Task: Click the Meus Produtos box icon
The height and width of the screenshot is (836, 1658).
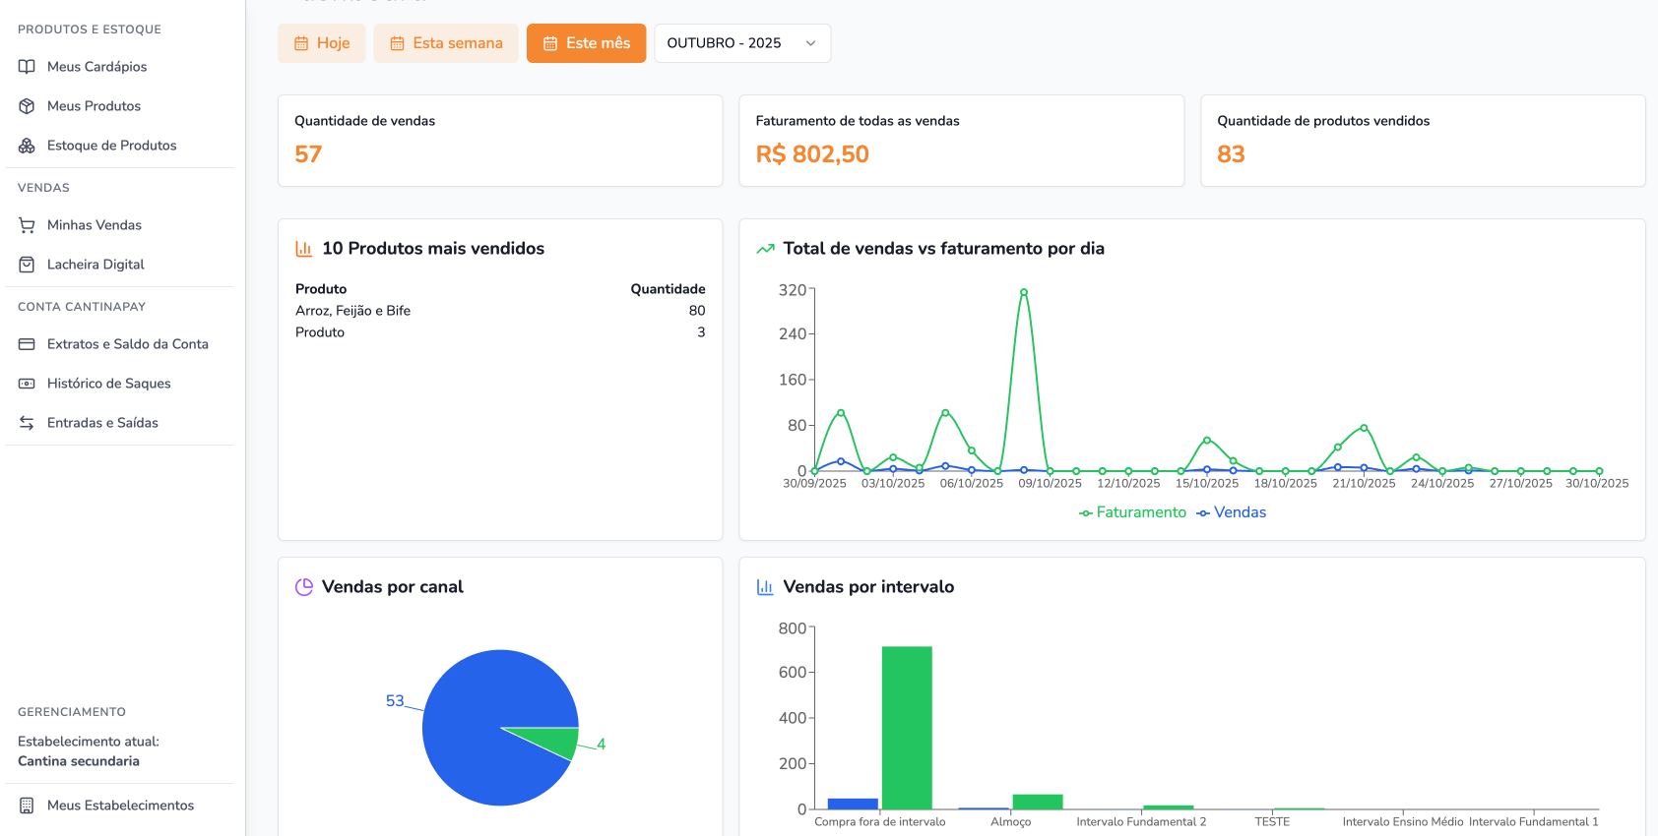Action: pos(27,106)
